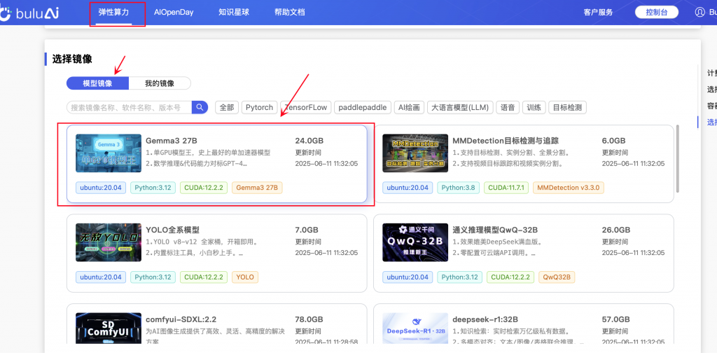
Task: Click the DeepSeek-R1 32B thumbnail
Action: (x=415, y=328)
